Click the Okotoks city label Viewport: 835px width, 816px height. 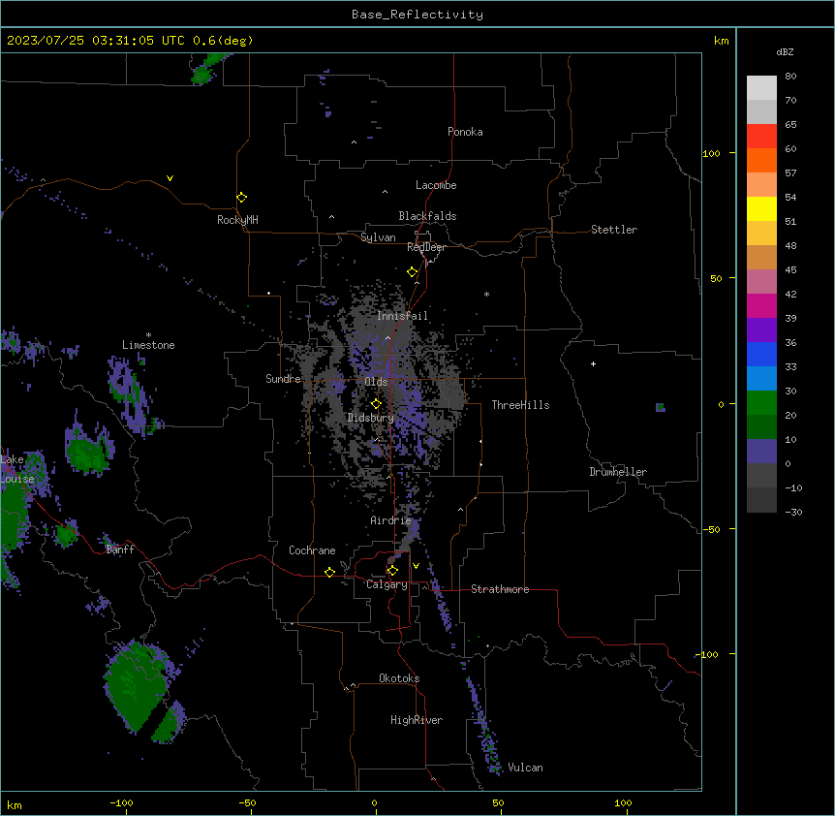[399, 678]
